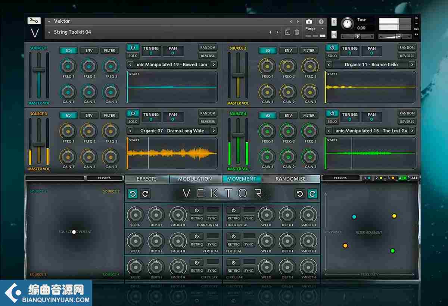
Task: Open the right Presets dropdown
Action: coord(340,178)
